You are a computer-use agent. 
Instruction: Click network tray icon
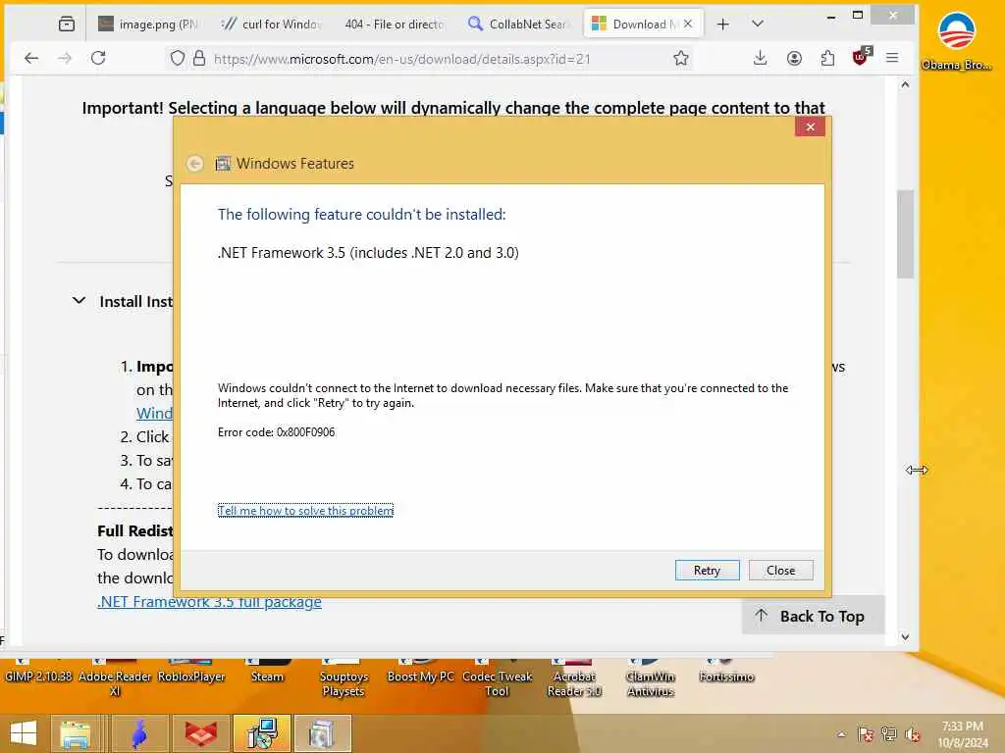pyautogui.click(x=889, y=734)
